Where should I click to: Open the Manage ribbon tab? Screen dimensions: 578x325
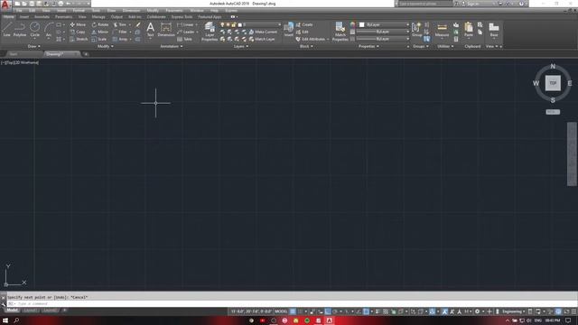click(x=98, y=17)
